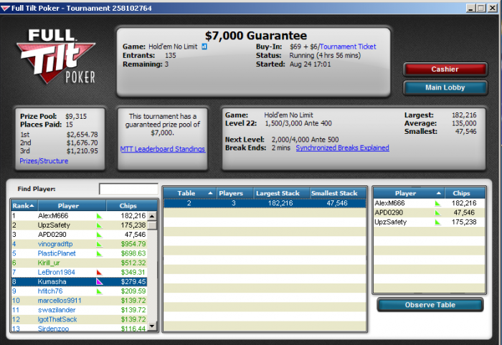Click the green status icon beside hfitch76
This screenshot has height=345, width=502.
pyautogui.click(x=99, y=291)
